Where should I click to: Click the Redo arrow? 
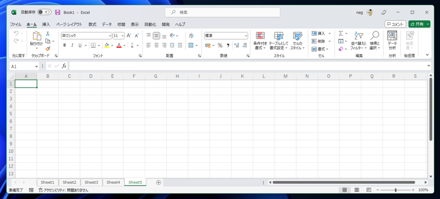point(16,41)
